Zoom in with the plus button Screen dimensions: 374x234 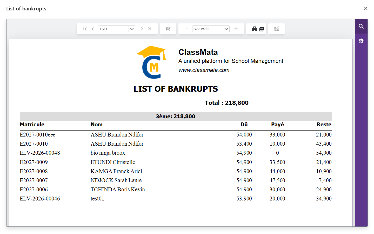click(236, 29)
